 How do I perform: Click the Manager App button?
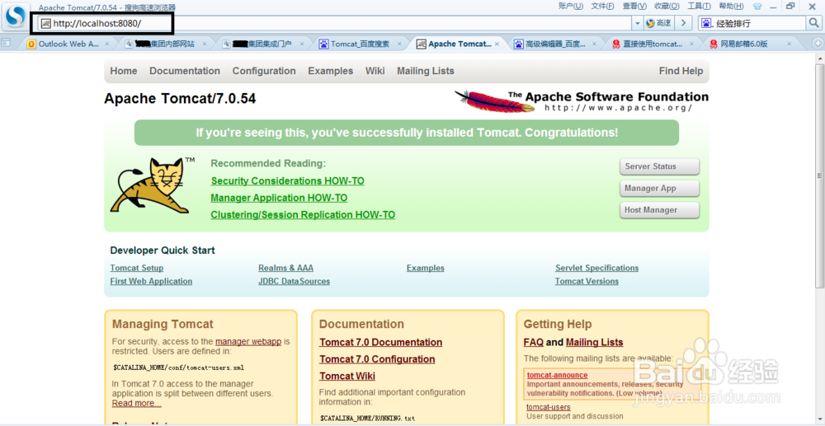click(660, 188)
